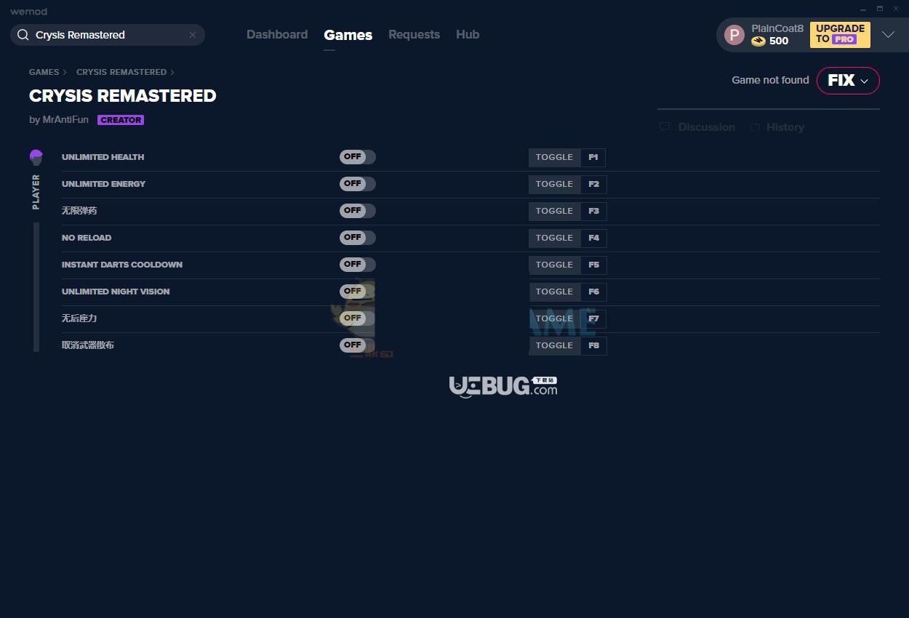Enable the No Reload switch

coord(358,238)
